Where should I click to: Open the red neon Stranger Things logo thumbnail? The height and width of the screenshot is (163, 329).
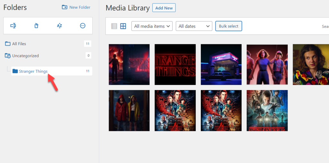click(175, 65)
